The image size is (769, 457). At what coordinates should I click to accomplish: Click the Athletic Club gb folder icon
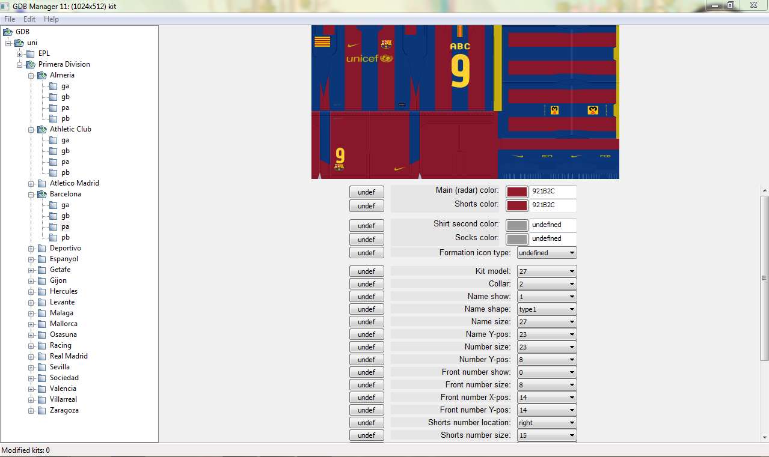[54, 151]
